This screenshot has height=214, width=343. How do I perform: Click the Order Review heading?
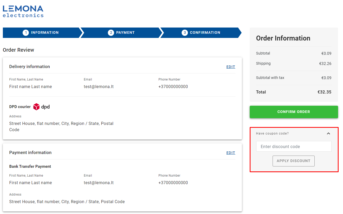[18, 50]
